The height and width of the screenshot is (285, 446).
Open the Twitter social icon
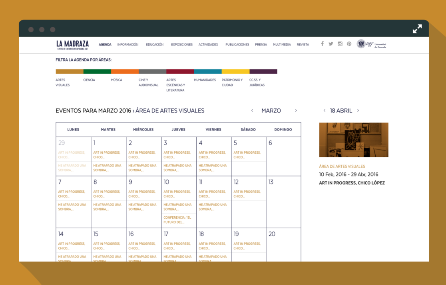331,44
